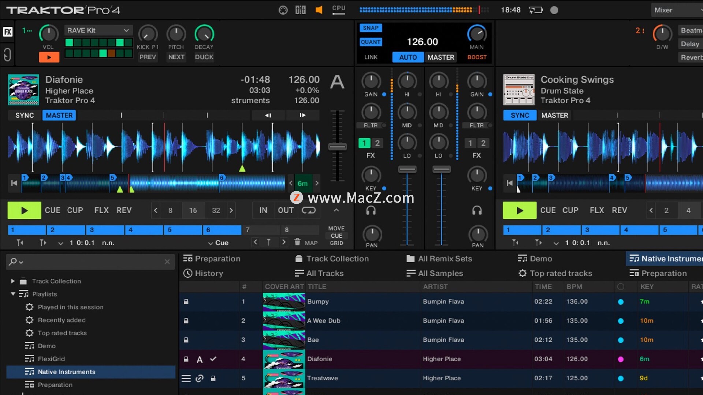Toggle AUTO master clock mode

pos(408,57)
